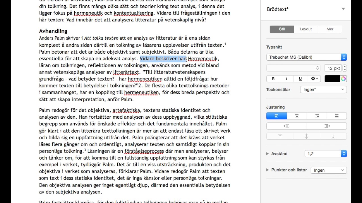362x203 pixels.
Task: Click the capitalized underlined word "Hermeneutik"
Action: click(x=203, y=59)
